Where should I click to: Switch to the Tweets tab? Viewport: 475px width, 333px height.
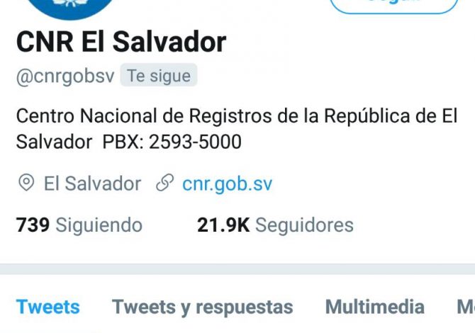pyautogui.click(x=48, y=307)
